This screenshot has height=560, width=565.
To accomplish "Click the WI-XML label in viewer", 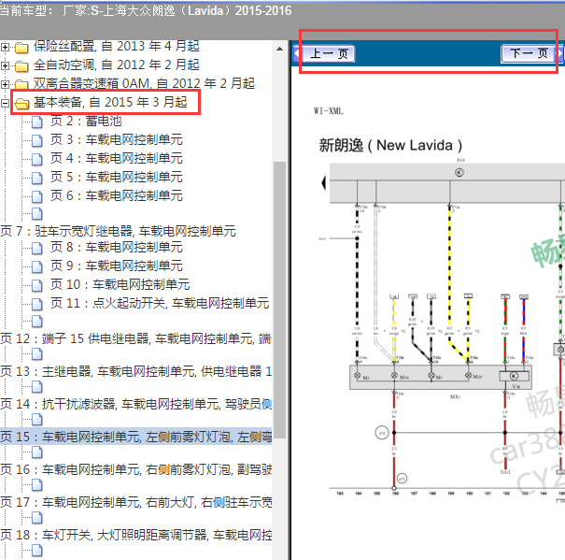I will tap(329, 111).
